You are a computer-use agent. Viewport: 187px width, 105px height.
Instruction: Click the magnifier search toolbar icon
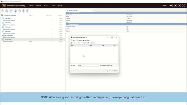[3, 11]
